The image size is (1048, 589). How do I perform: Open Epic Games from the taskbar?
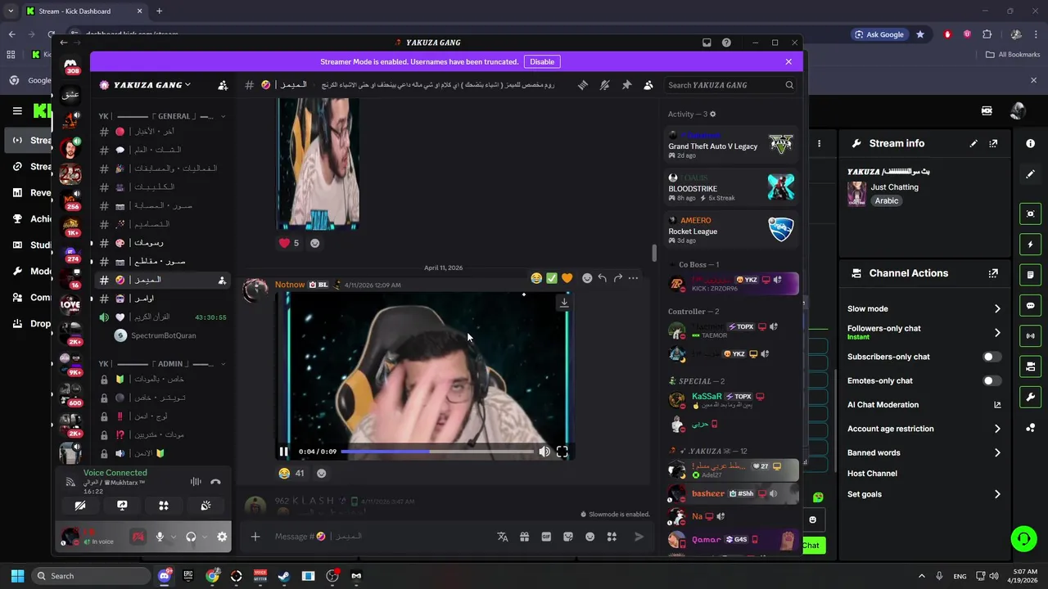(x=188, y=576)
